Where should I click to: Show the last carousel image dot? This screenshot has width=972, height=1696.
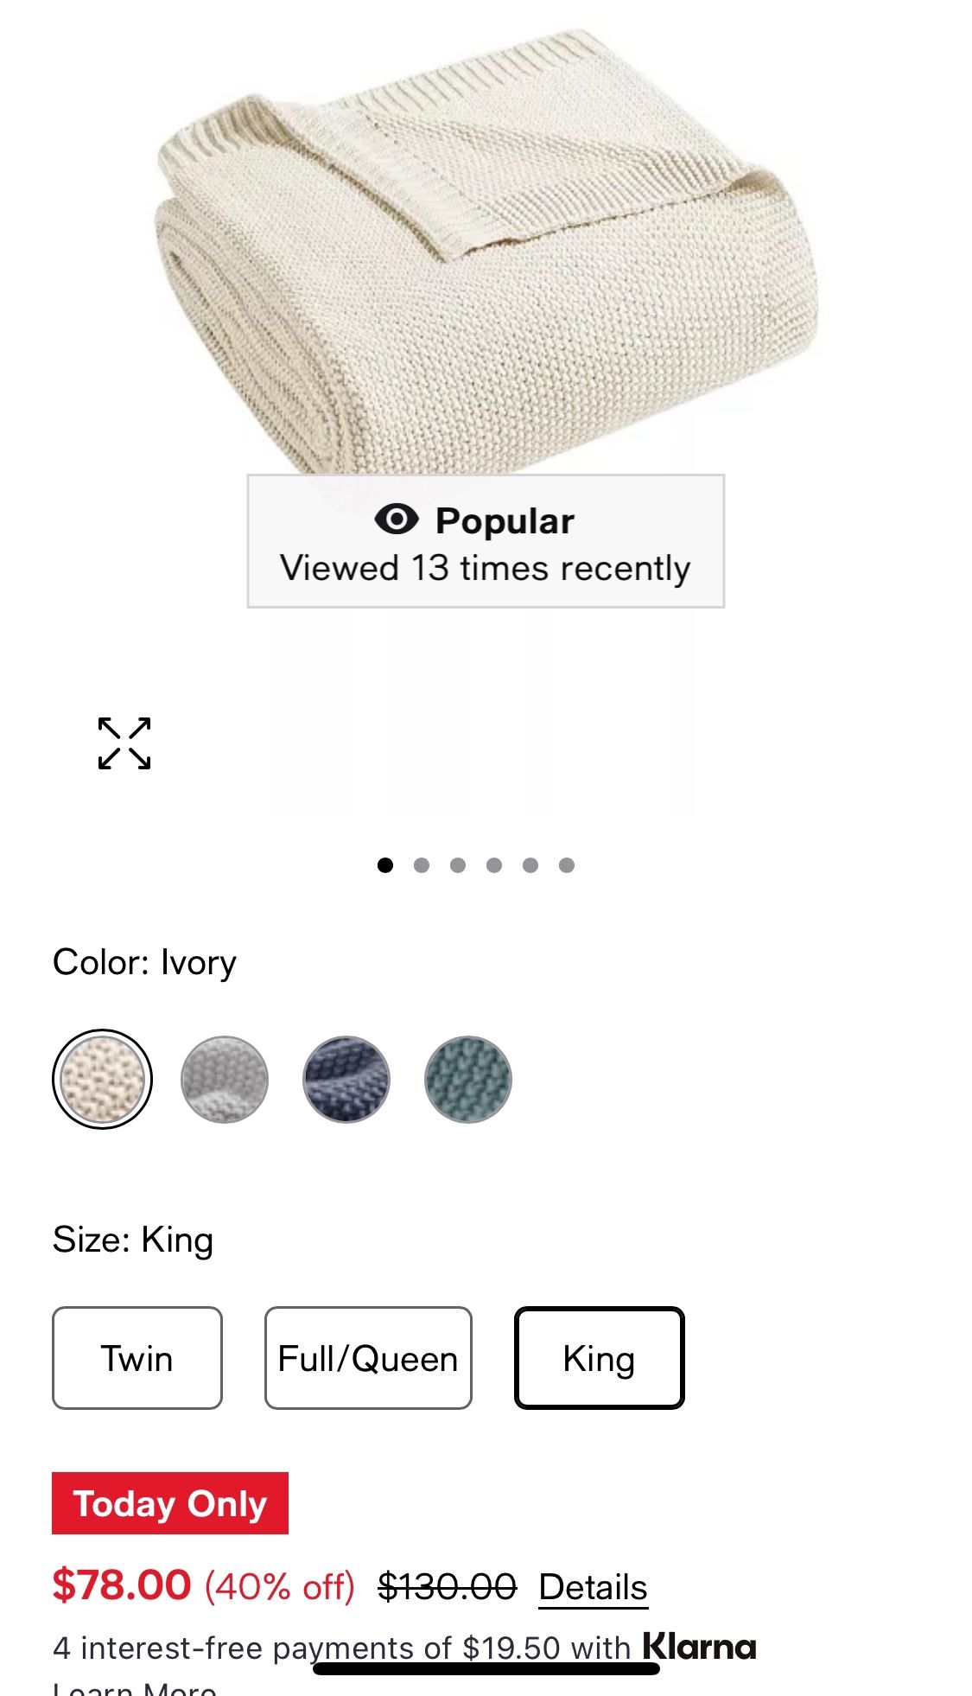(x=567, y=865)
